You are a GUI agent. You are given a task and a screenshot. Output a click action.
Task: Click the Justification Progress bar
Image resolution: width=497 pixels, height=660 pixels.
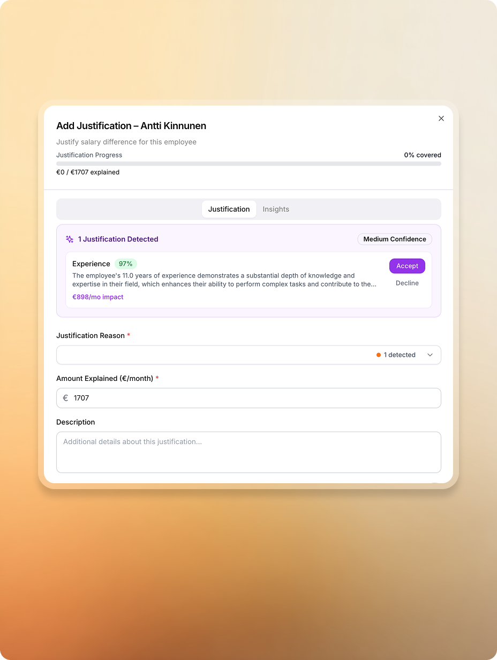coord(248,164)
